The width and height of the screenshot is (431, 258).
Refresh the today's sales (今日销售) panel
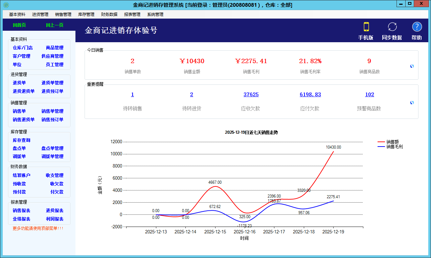click(x=412, y=66)
